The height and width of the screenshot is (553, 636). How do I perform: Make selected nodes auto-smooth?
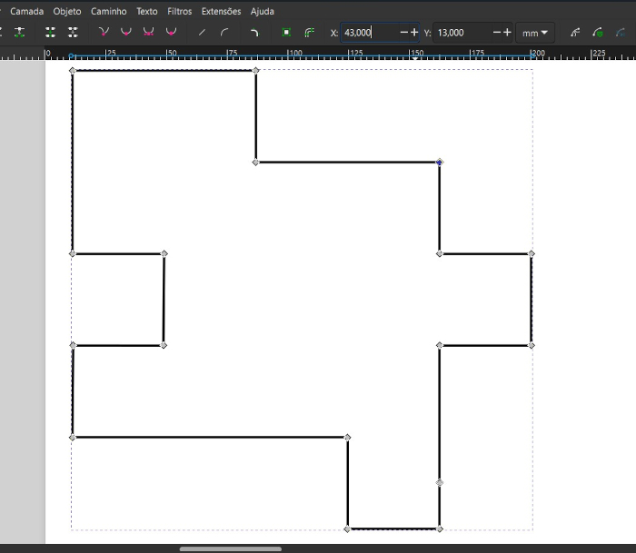pyautogui.click(x=171, y=33)
